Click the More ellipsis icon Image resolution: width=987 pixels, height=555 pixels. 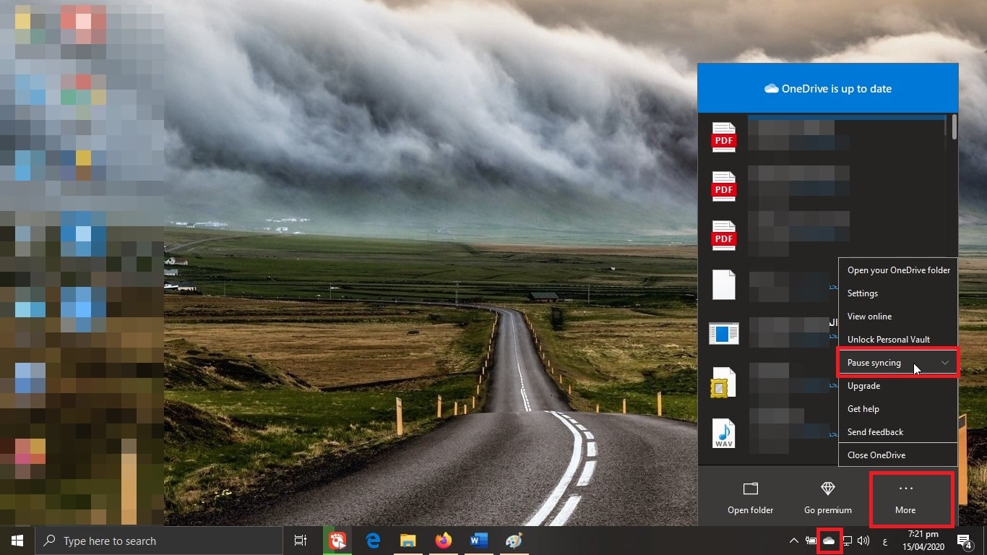pos(905,489)
